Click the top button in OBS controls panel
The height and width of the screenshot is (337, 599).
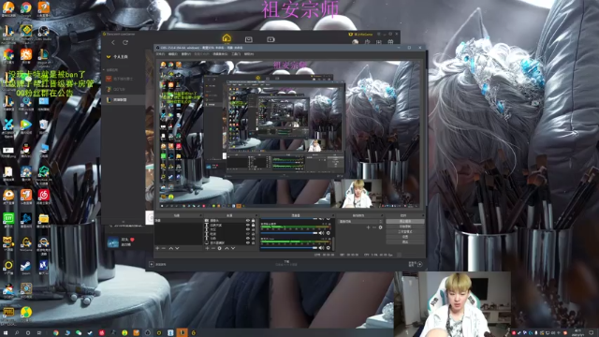tap(405, 221)
